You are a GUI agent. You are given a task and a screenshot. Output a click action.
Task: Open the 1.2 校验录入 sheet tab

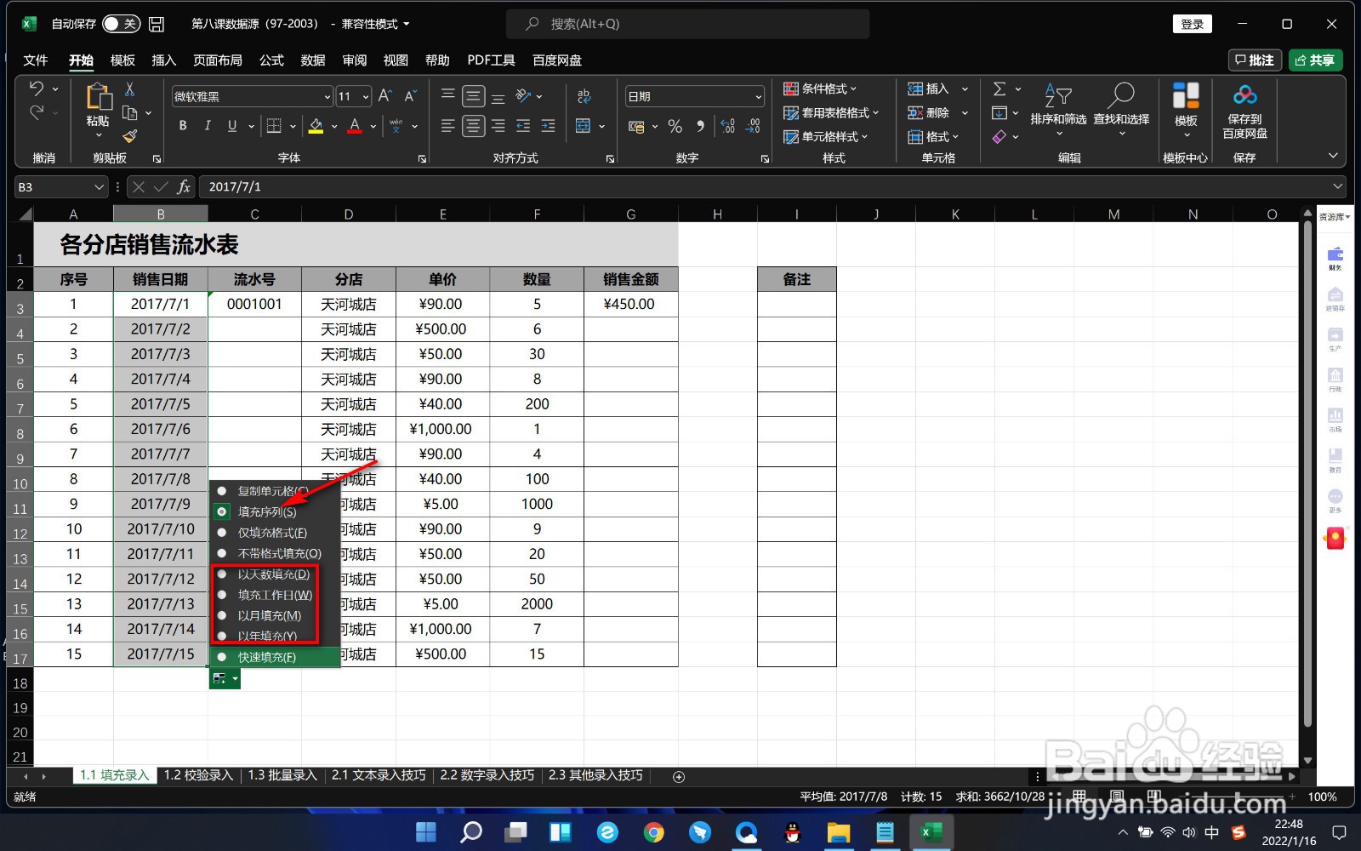(198, 775)
